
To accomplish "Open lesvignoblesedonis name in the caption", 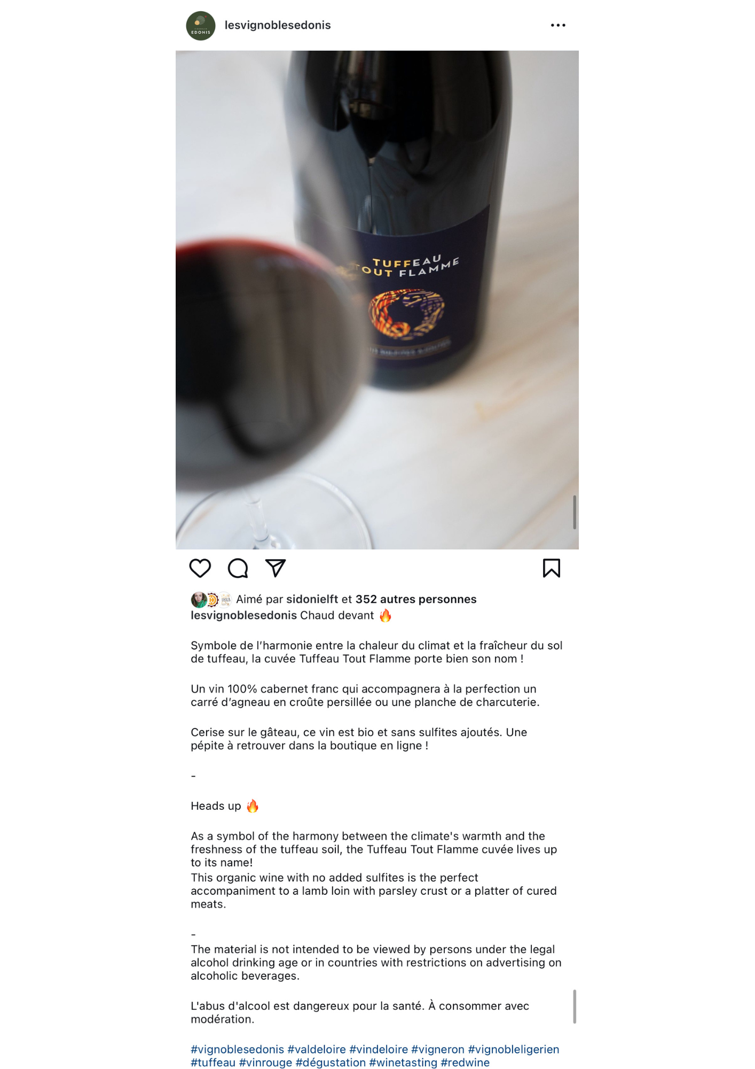I will pyautogui.click(x=243, y=615).
